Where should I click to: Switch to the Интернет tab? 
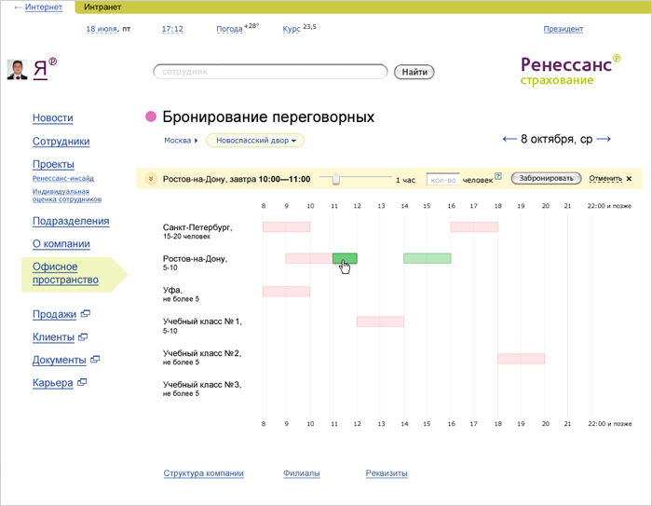43,7
